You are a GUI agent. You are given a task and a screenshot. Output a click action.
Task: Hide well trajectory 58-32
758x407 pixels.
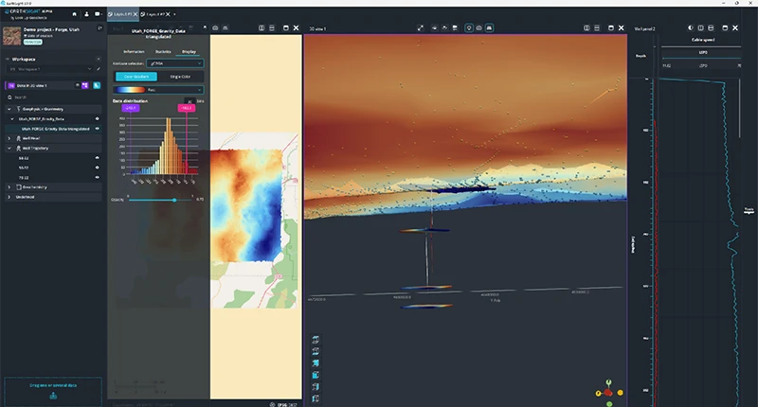98,158
